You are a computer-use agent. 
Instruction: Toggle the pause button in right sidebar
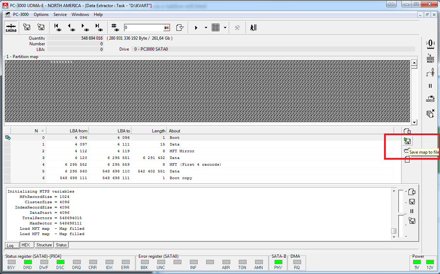(x=430, y=86)
